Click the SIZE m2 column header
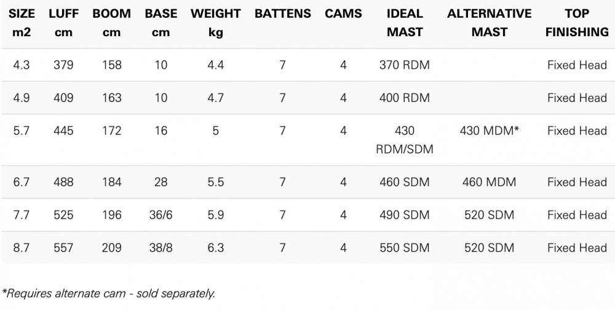615x310 pixels. tap(22, 23)
